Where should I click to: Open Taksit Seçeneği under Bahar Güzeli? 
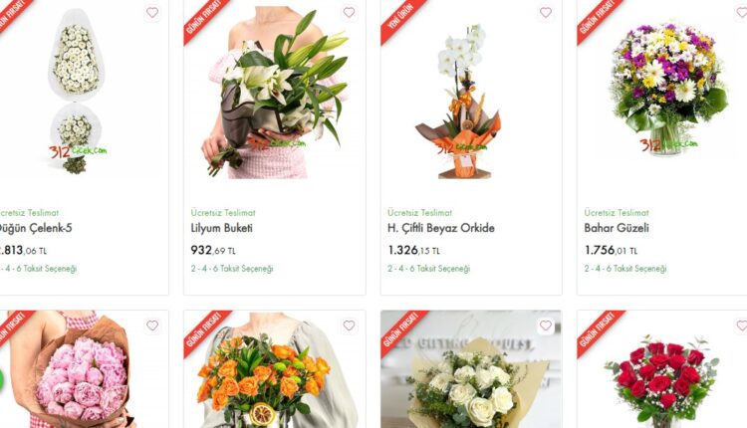(x=625, y=269)
